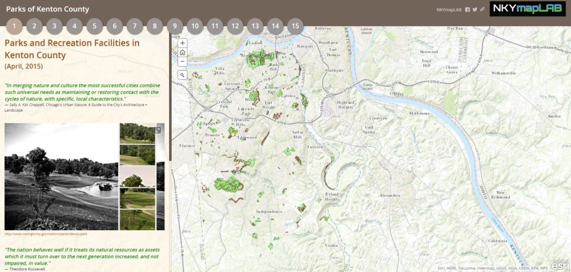The width and height of the screenshot is (571, 272).
Task: Open the bottom fairway path thumbnail
Action: (x=137, y=219)
